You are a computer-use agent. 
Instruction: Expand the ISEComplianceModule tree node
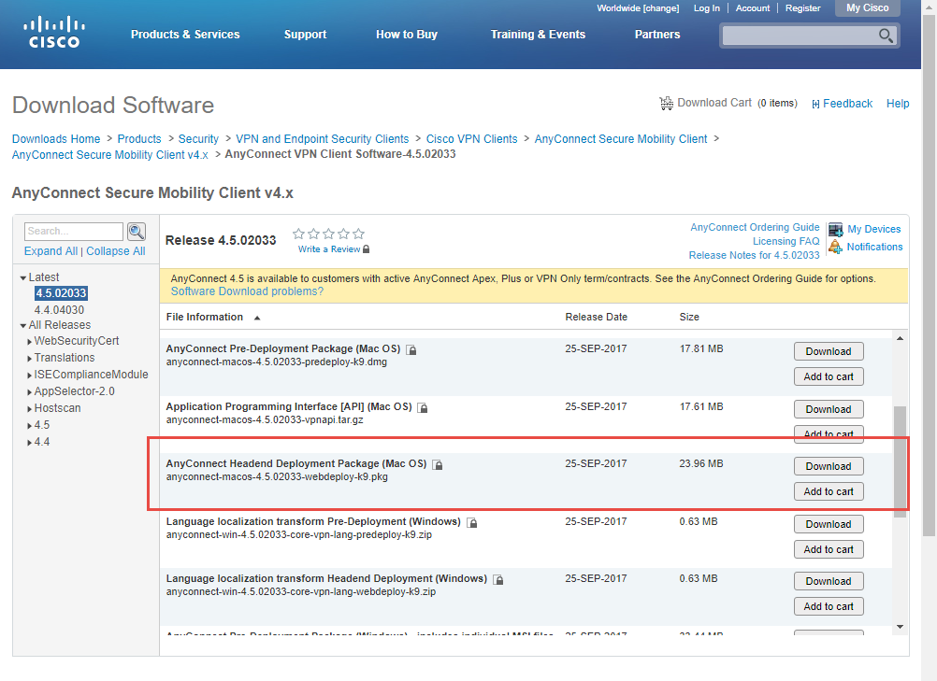pos(29,375)
